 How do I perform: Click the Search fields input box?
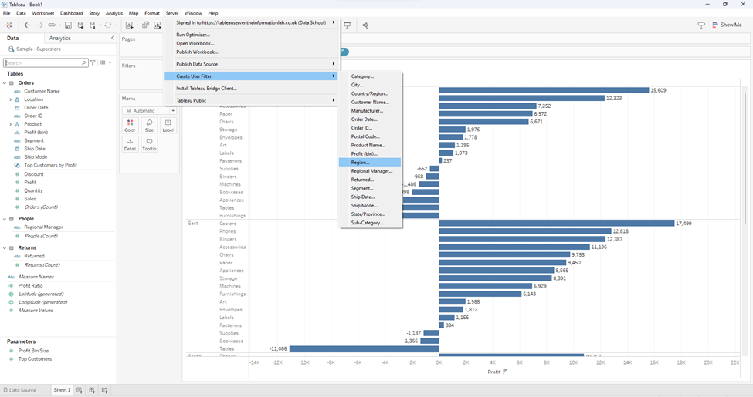tap(46, 62)
